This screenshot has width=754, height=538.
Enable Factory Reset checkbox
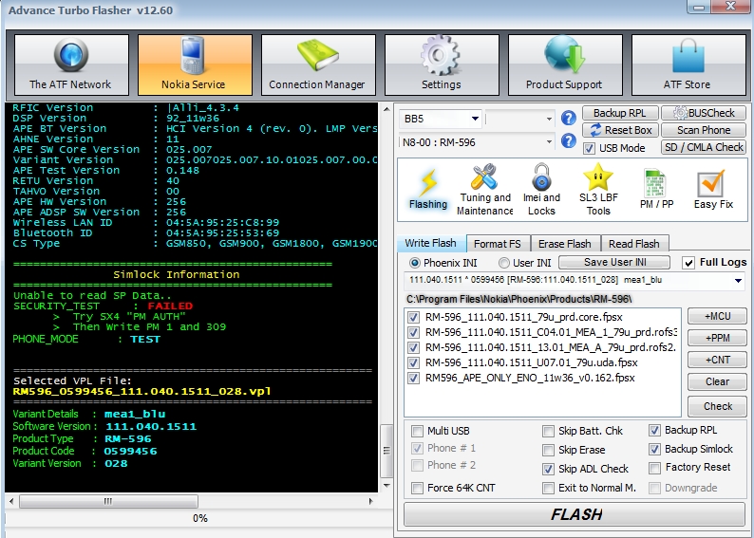pyautogui.click(x=654, y=468)
